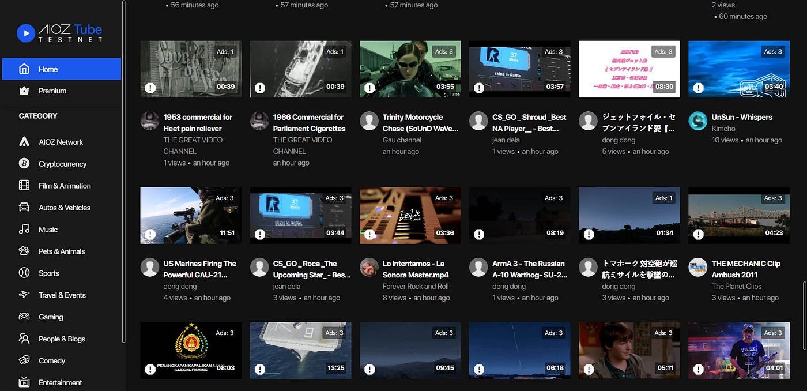The image size is (807, 391).
Task: Click the AIOZ Tube logo play icon
Action: [x=26, y=33]
